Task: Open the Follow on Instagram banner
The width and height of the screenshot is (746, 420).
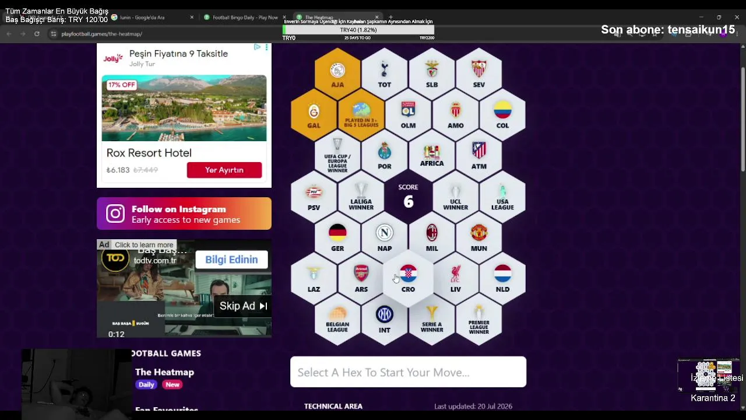Action: [184, 213]
